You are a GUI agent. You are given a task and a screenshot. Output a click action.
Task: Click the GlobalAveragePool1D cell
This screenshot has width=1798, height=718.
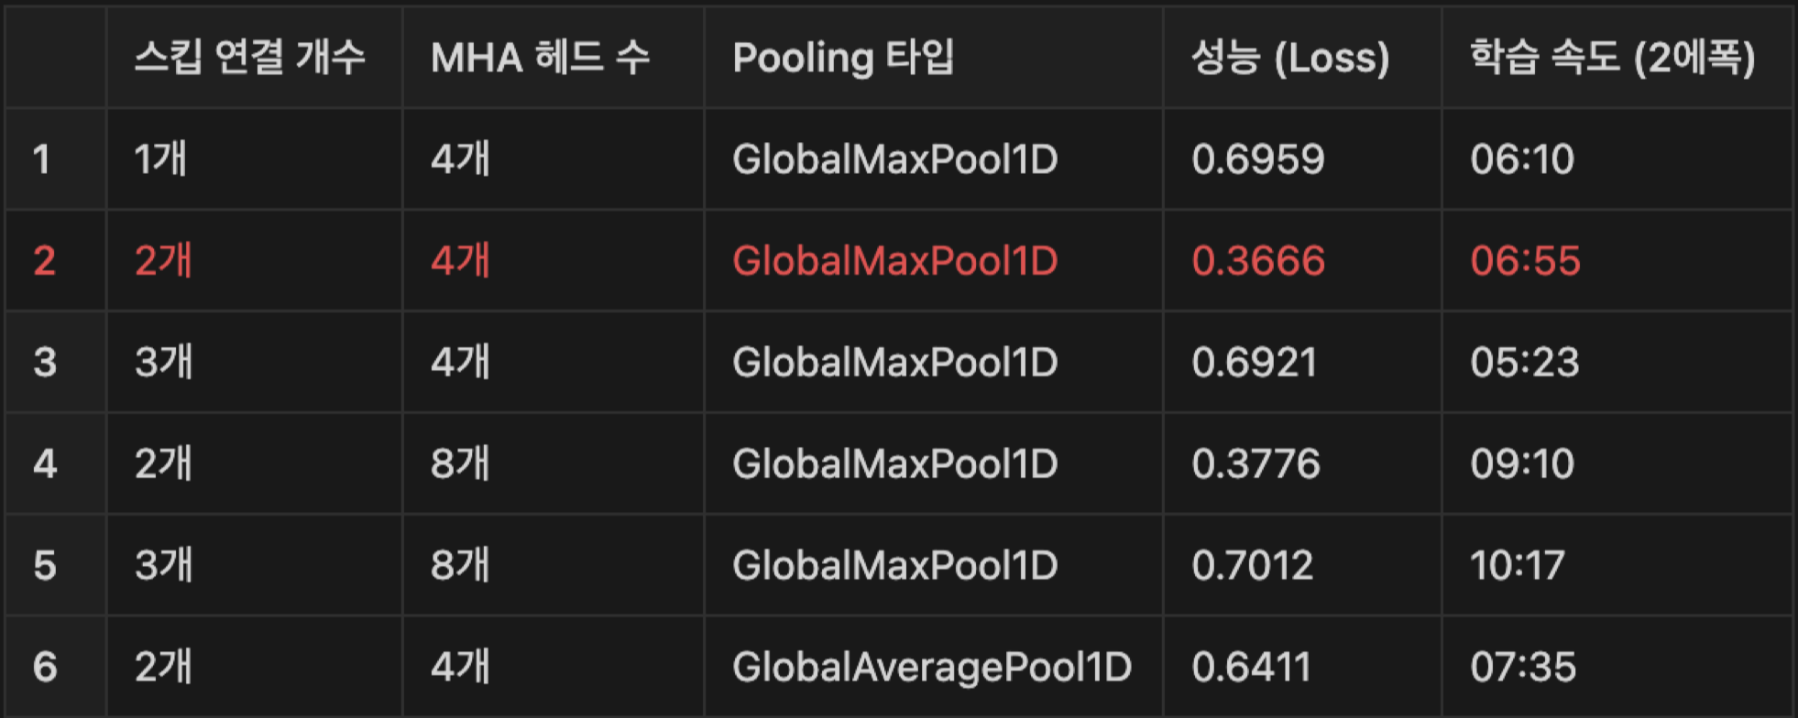[932, 667]
